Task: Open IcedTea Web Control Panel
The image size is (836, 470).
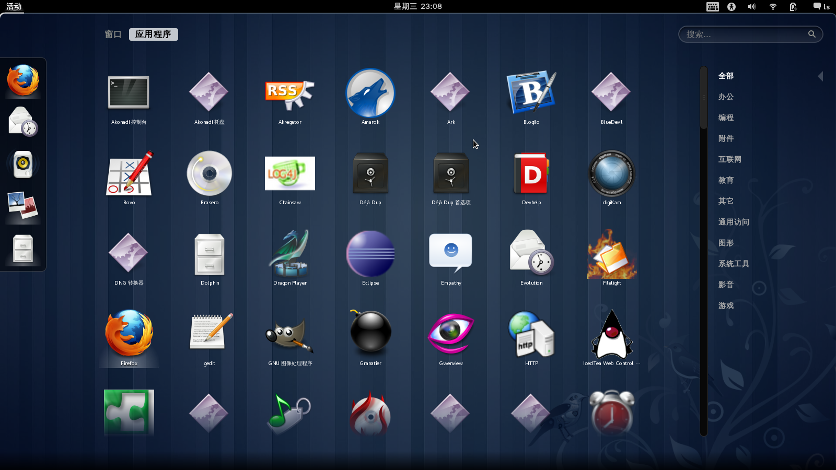Action: click(x=611, y=338)
